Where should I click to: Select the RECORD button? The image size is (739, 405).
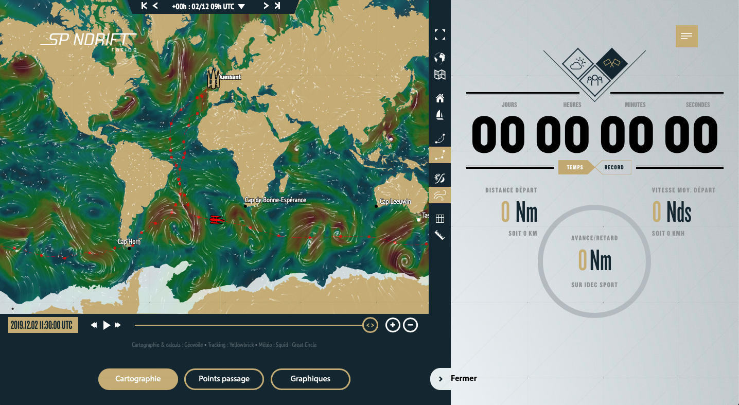pos(614,167)
